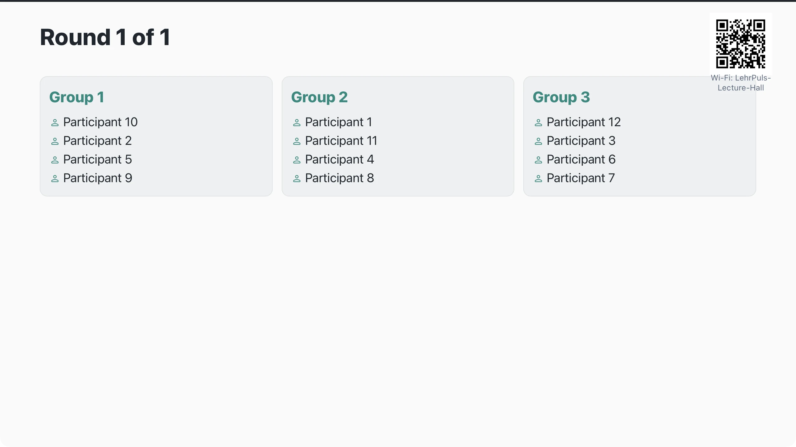Click the name Participant 4

(x=340, y=159)
